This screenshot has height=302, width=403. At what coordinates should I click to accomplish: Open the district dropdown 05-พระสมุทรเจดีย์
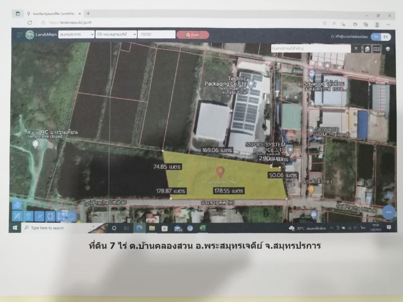116,34
